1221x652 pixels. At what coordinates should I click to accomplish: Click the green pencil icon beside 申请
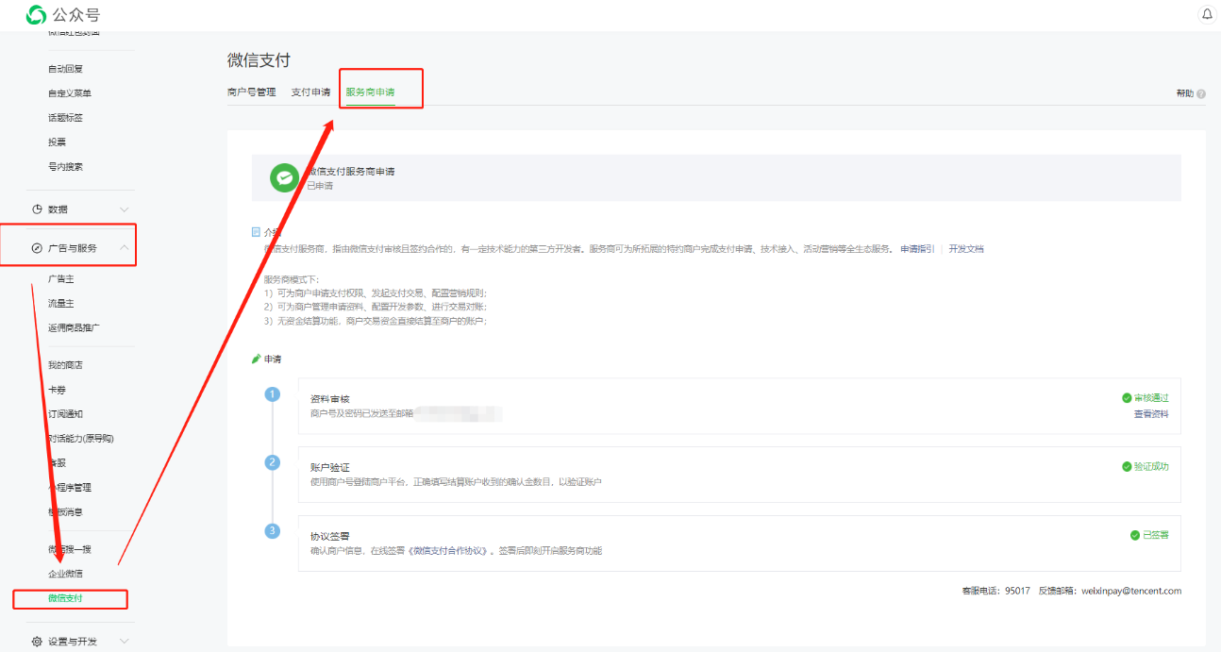(256, 359)
